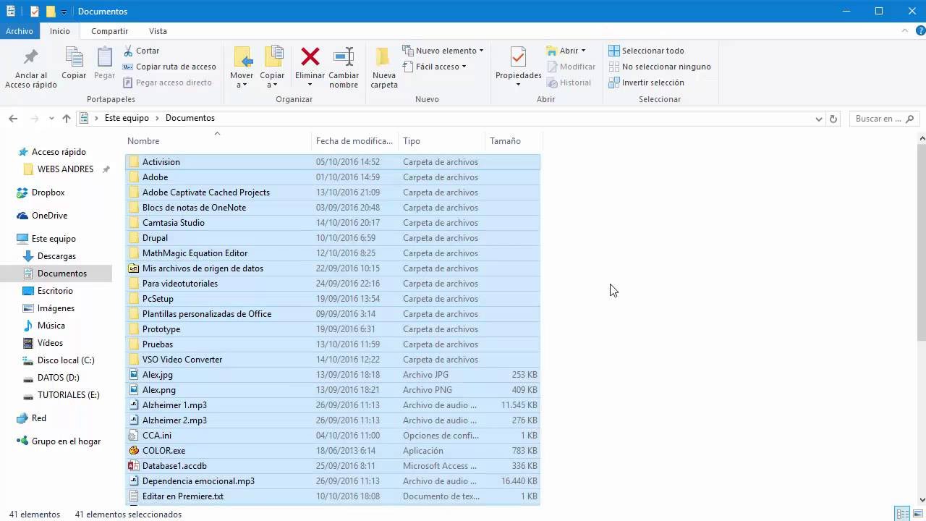The width and height of the screenshot is (926, 521).
Task: Select Adobe Captivate Cached Projects folder
Action: click(333, 192)
